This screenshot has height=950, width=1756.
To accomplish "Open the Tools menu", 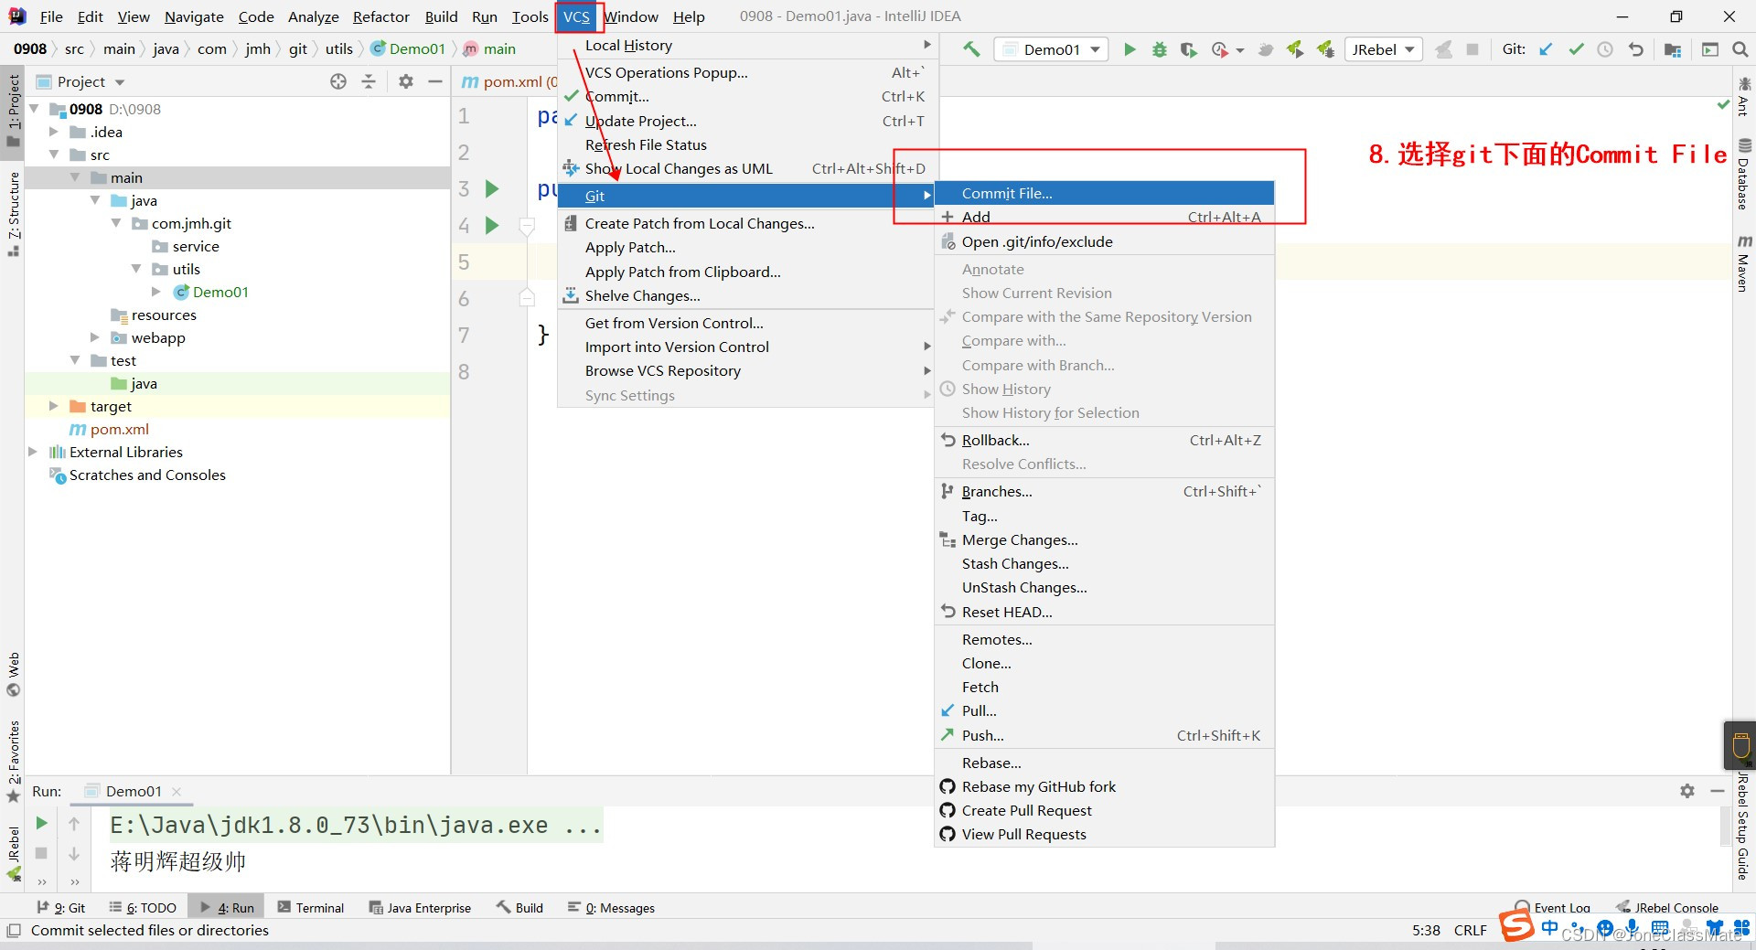I will point(530,16).
